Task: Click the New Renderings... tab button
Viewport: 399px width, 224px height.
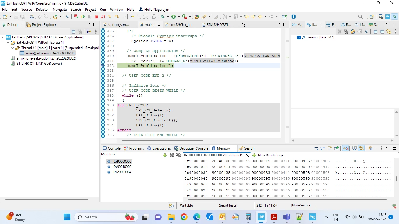Action: tap(269, 155)
